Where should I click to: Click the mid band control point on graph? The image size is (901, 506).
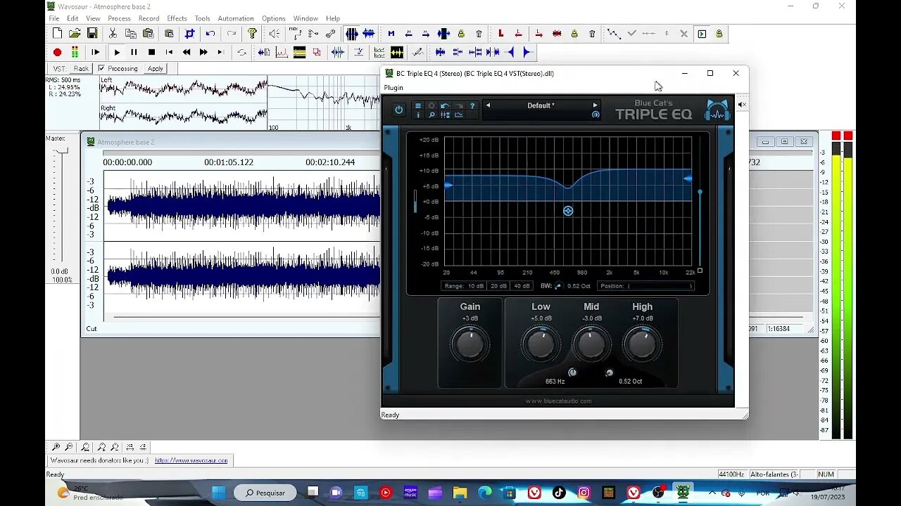pyautogui.click(x=568, y=211)
